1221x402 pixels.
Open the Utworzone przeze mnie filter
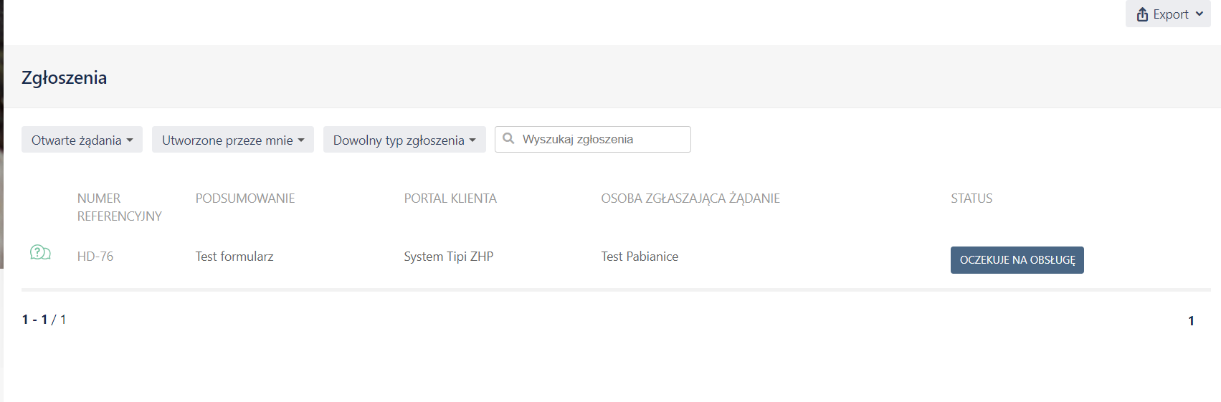[232, 140]
